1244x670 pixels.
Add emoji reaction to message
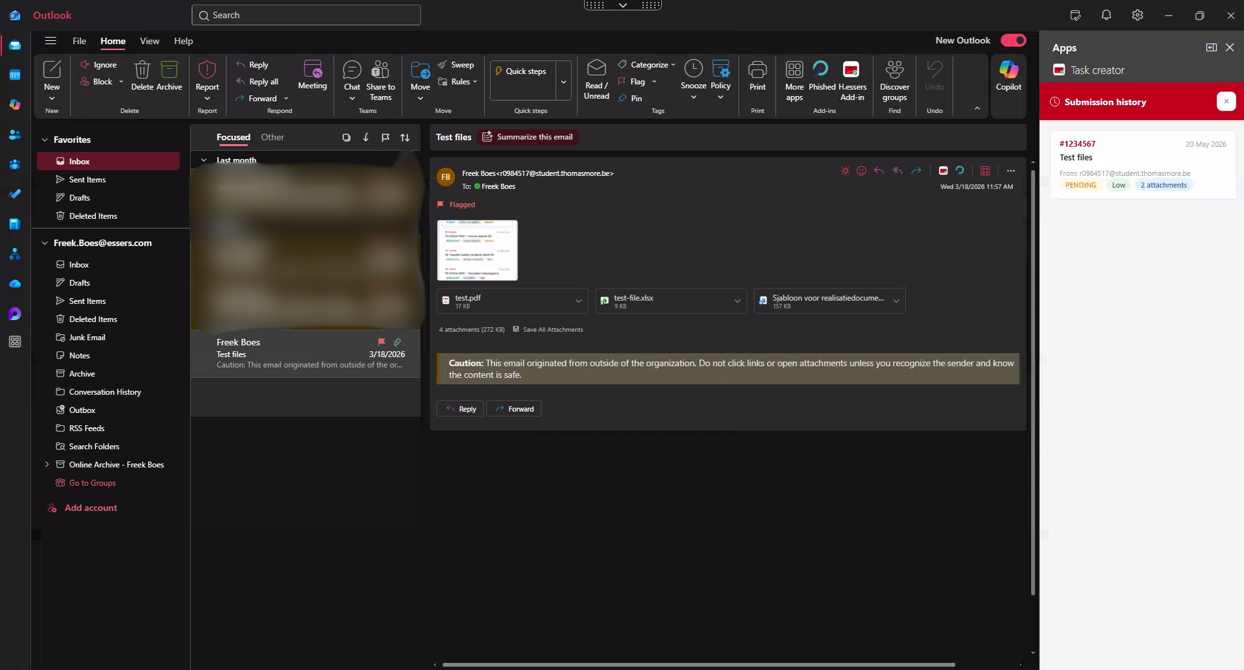click(x=861, y=171)
